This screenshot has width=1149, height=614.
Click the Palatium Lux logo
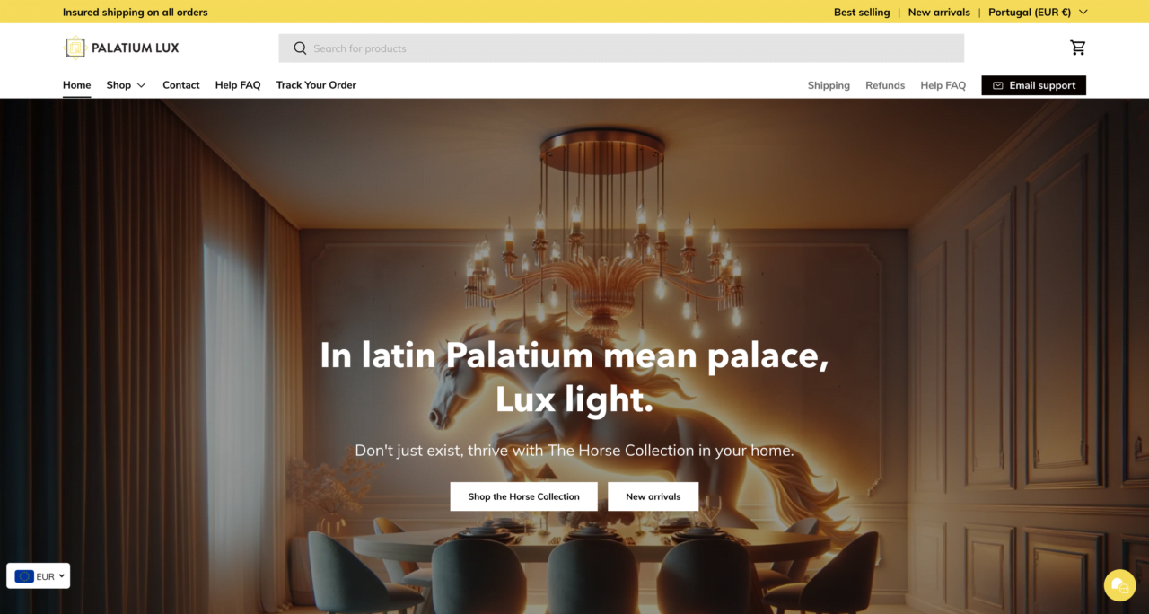[x=121, y=48]
